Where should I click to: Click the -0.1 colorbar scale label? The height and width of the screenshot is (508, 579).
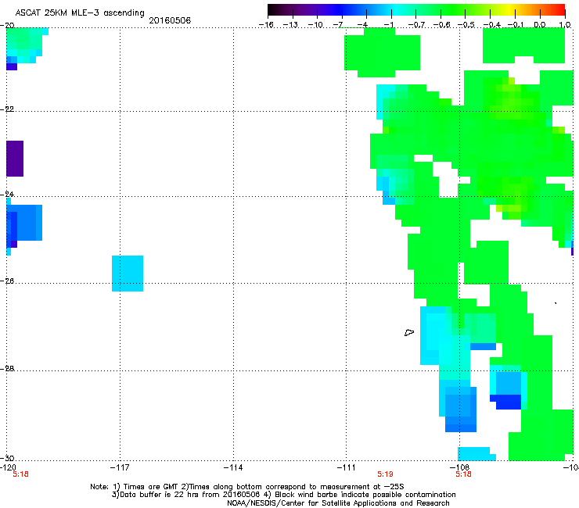515,25
